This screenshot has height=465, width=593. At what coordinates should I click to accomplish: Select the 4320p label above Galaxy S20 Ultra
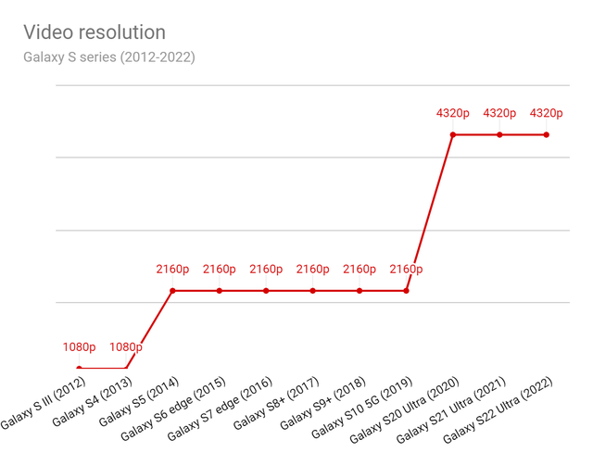[x=453, y=114]
